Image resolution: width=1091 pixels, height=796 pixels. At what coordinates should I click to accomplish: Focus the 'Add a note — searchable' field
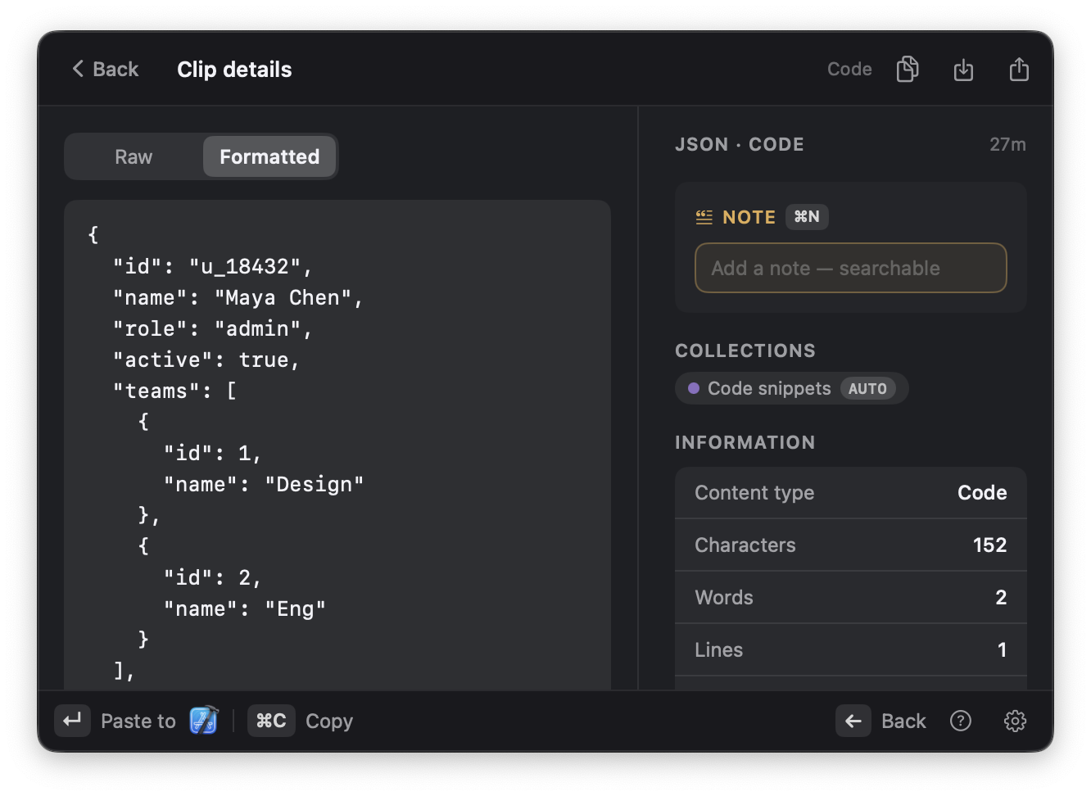[850, 268]
